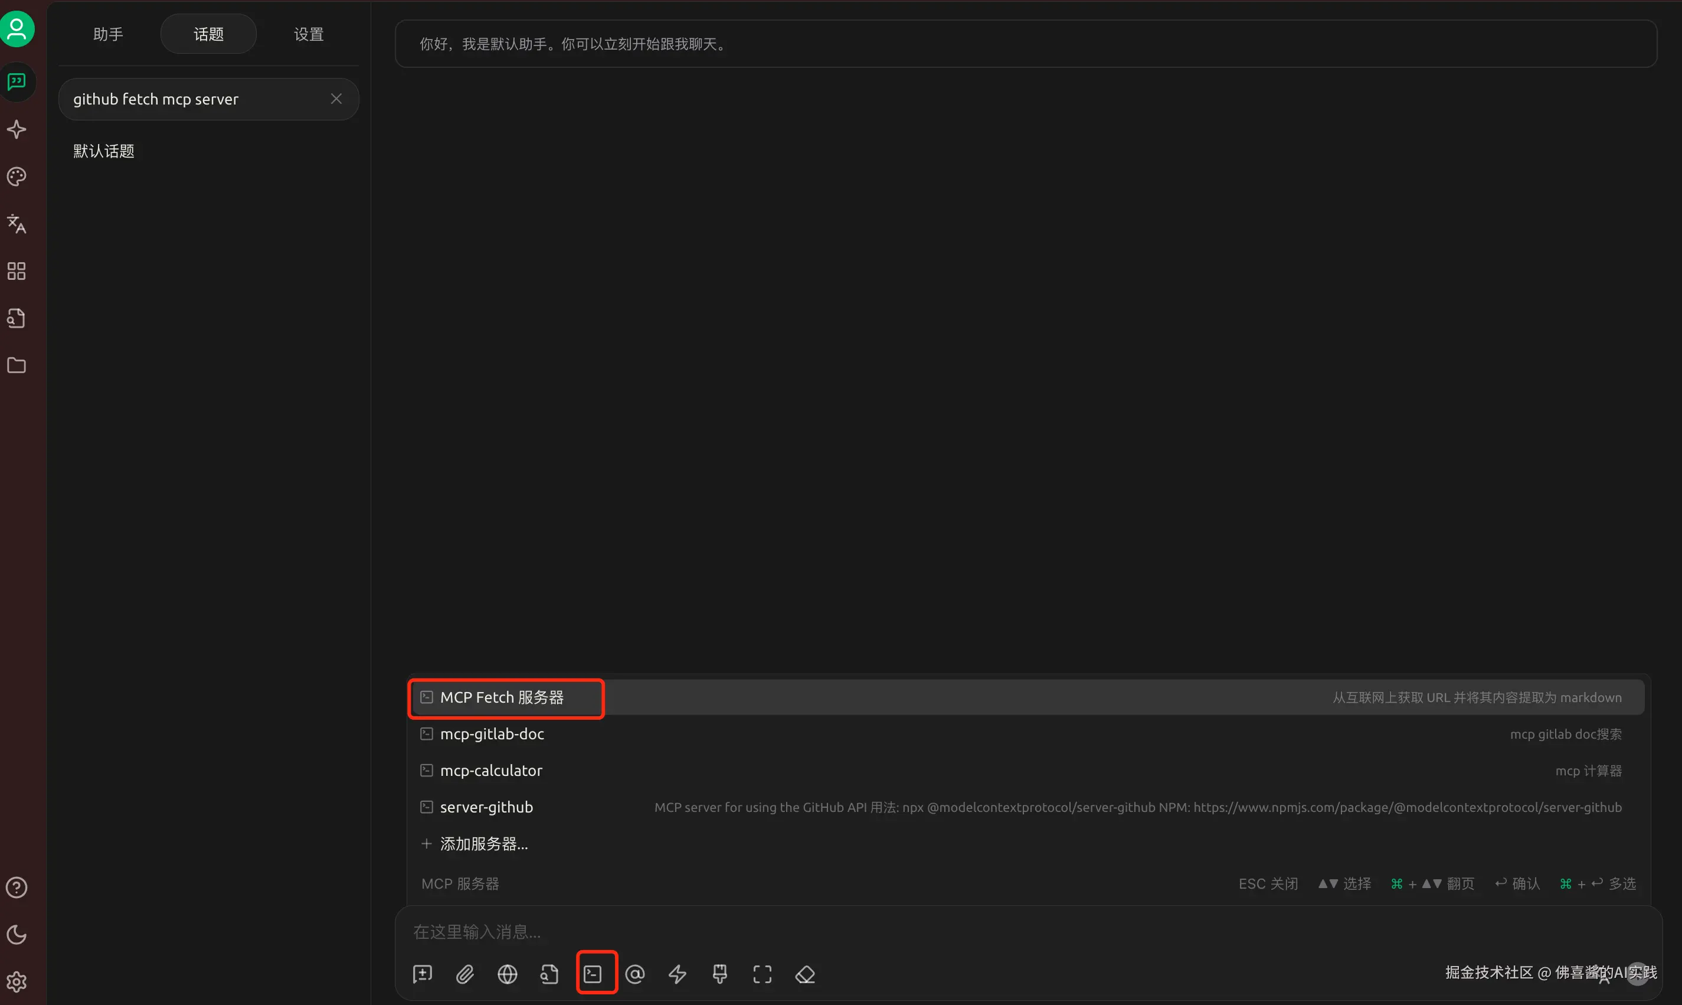Select MCP Fetch 服务器 from the server list

503,697
